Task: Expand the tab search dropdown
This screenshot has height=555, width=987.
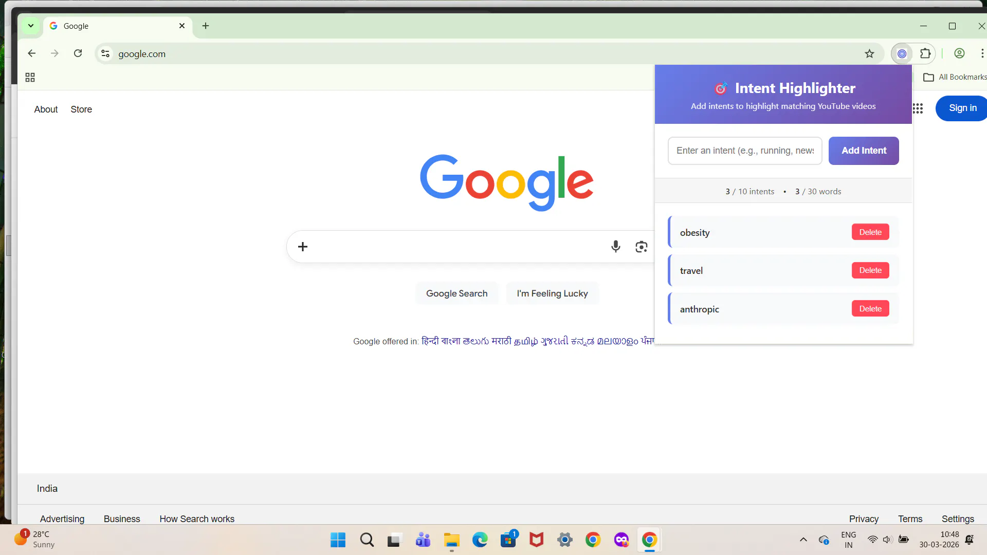Action: [31, 26]
